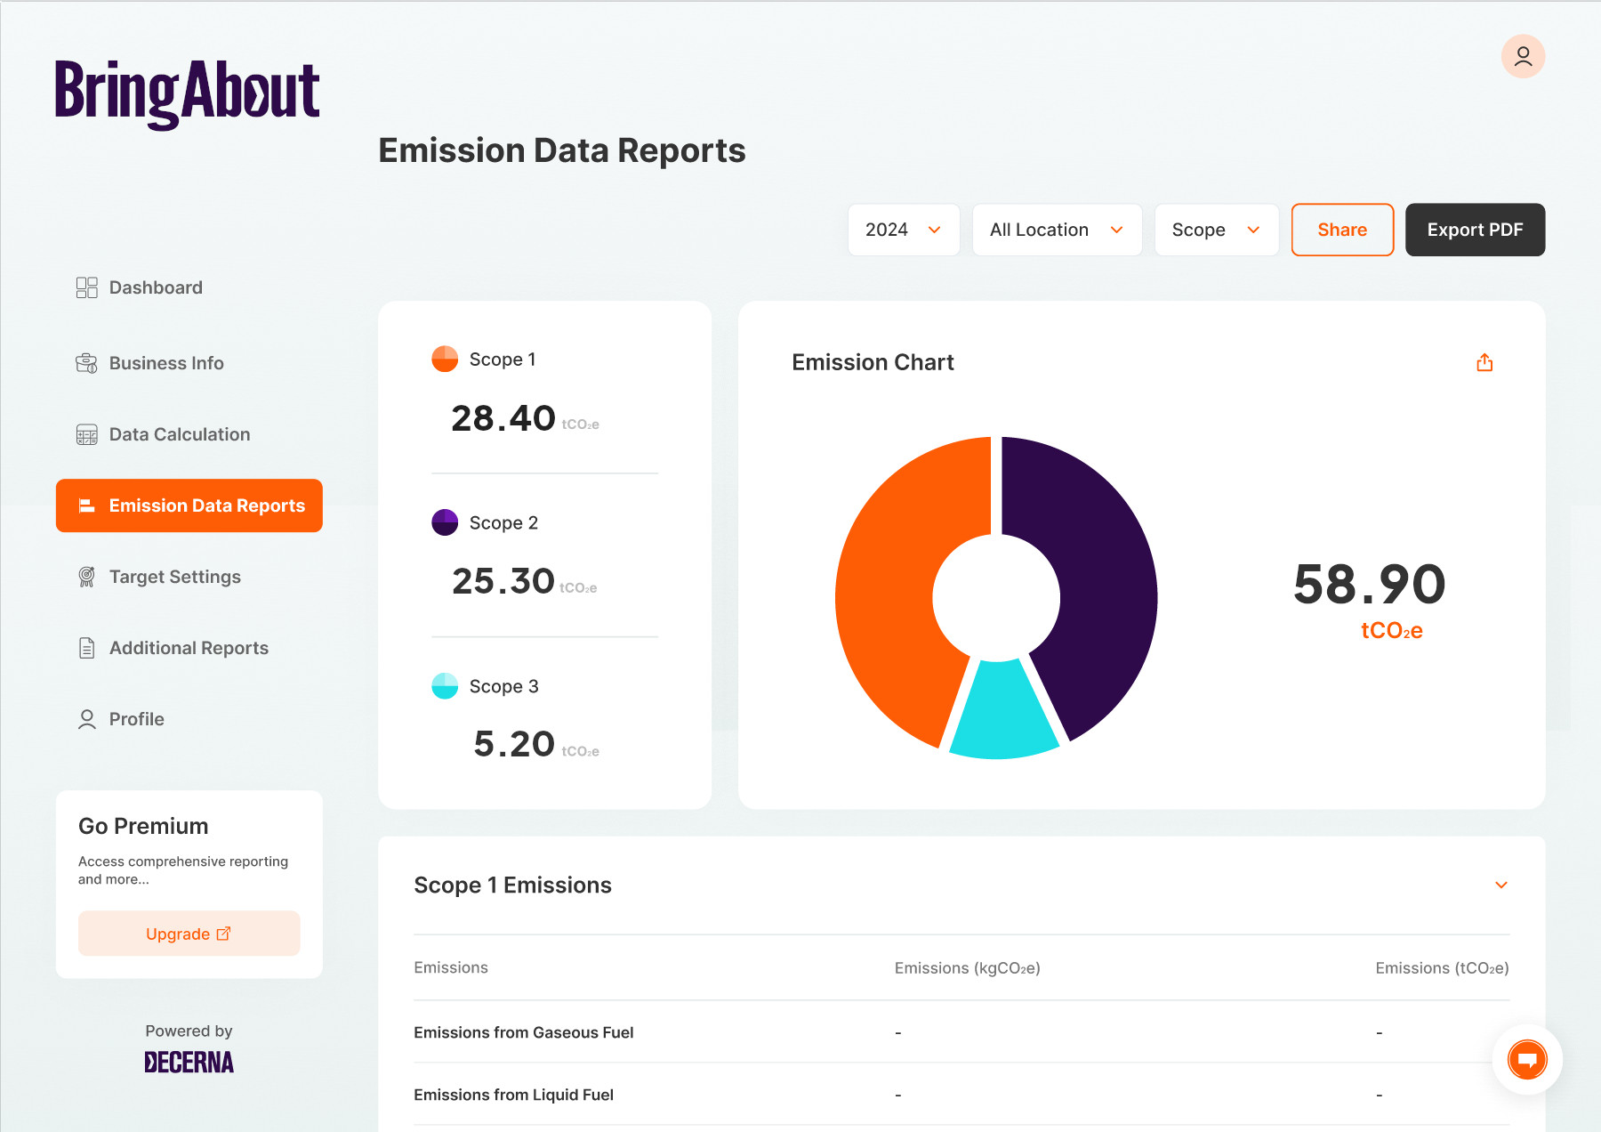
Task: Click the Upgrade button
Action: coord(189,934)
